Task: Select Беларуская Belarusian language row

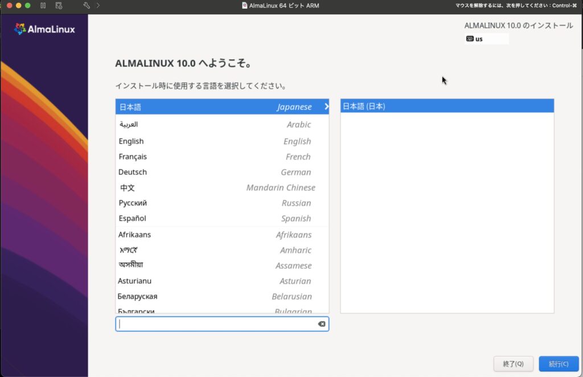Action: tap(222, 296)
